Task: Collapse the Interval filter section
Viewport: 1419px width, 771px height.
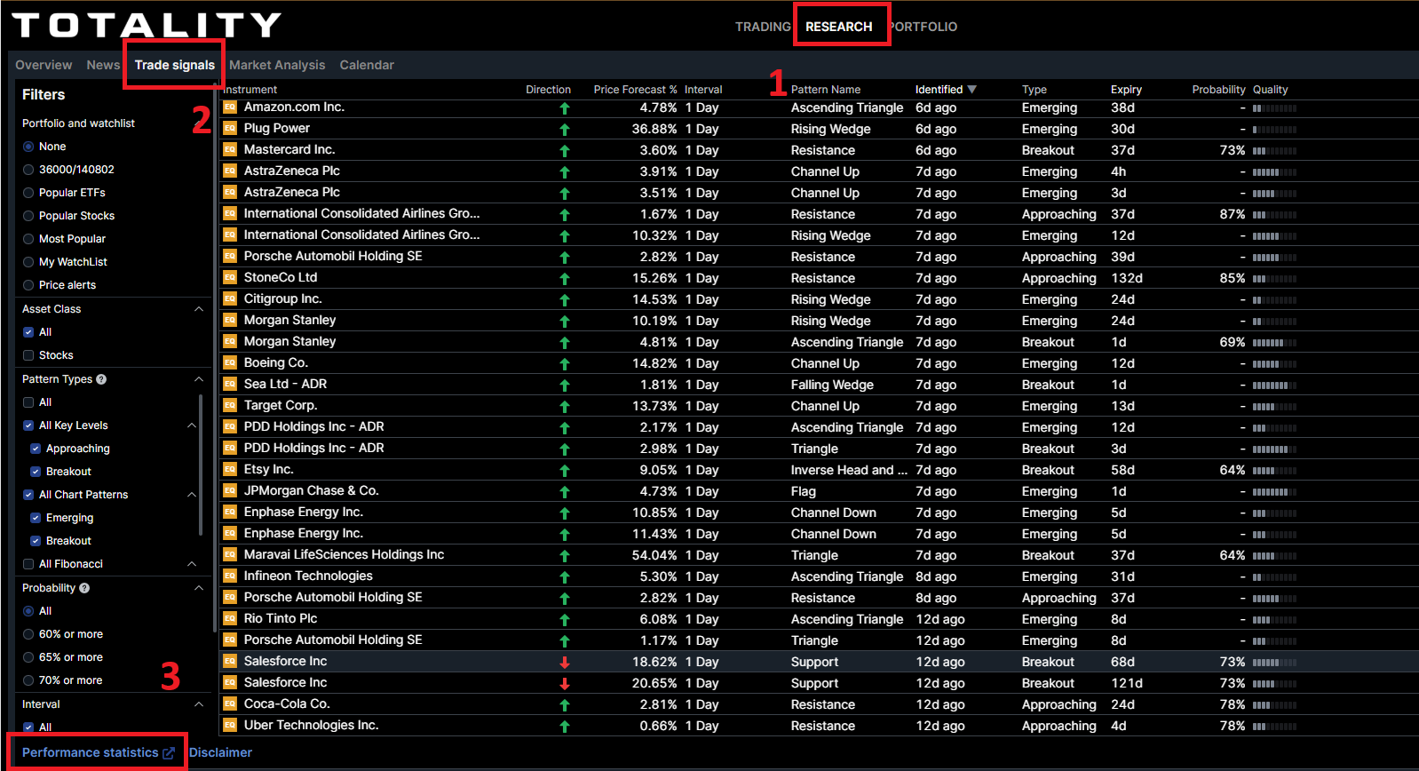Action: pyautogui.click(x=199, y=704)
